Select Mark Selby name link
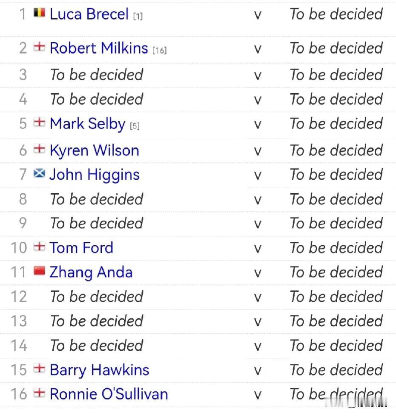 click(88, 124)
